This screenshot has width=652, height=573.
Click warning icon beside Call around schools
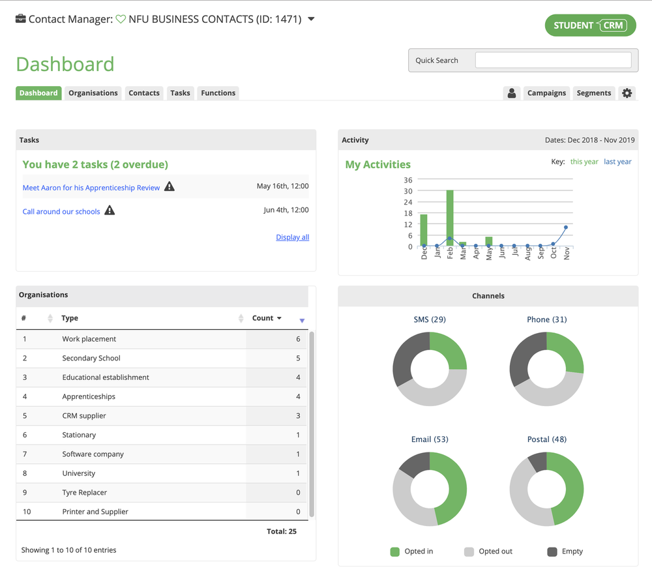(110, 210)
